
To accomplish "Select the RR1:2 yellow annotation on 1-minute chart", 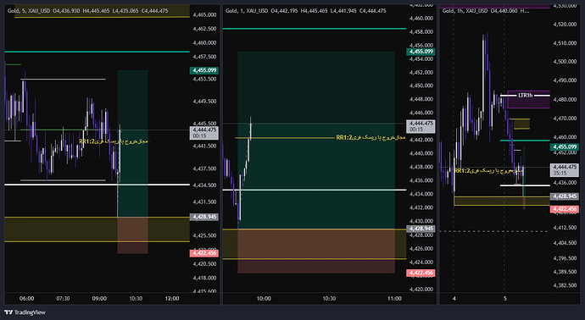I will click(x=370, y=137).
